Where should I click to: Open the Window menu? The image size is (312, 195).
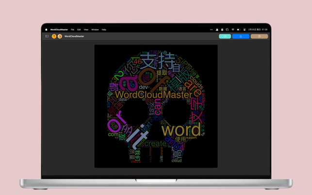95,30
